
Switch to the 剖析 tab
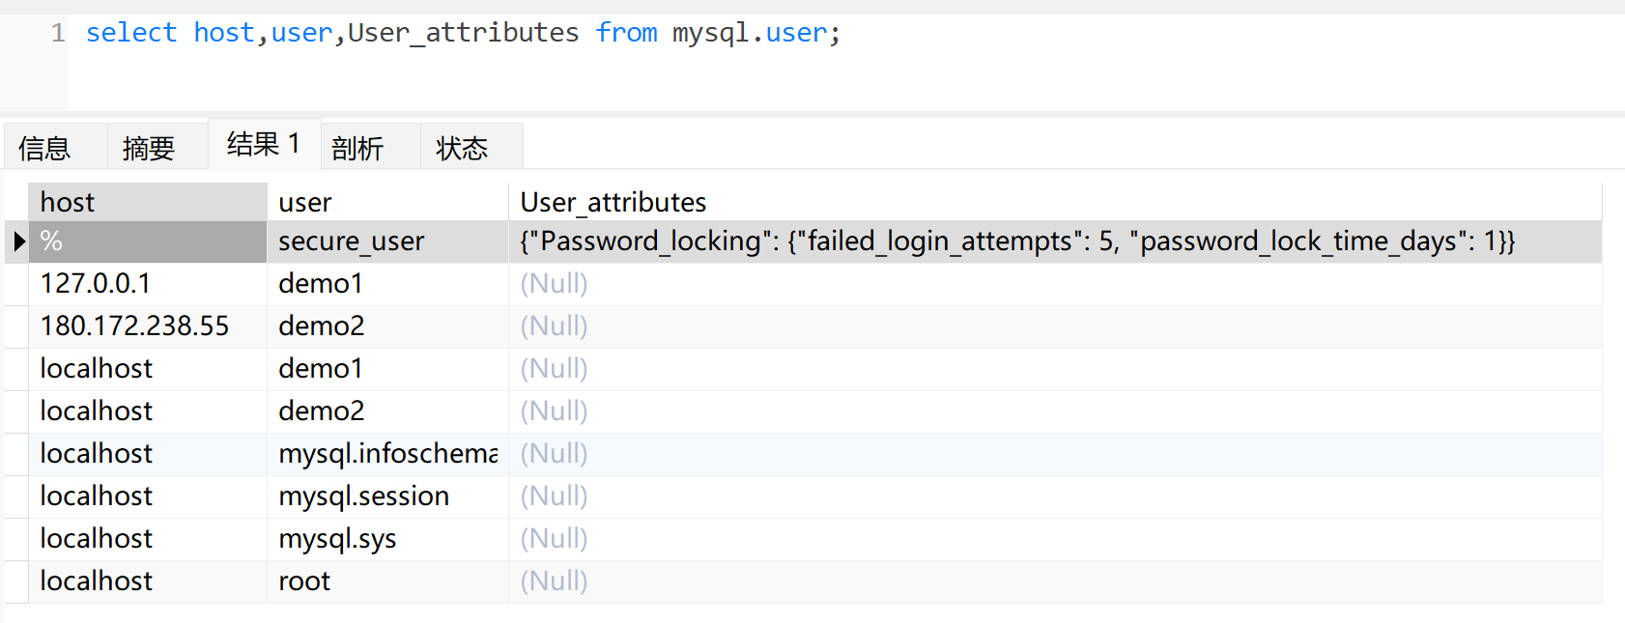[x=357, y=148]
